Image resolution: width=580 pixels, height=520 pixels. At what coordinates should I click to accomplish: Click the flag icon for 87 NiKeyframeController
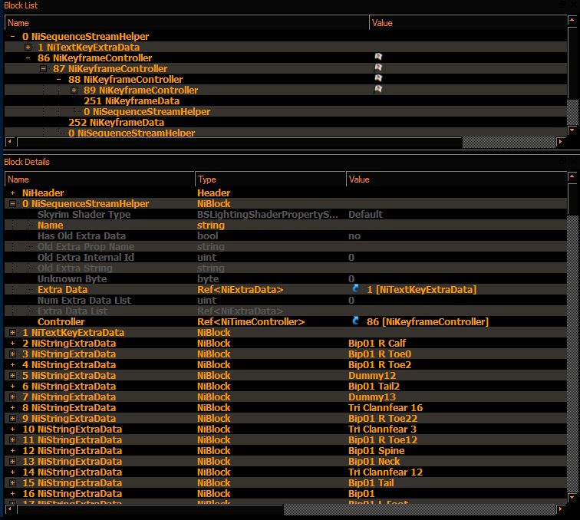click(x=378, y=67)
